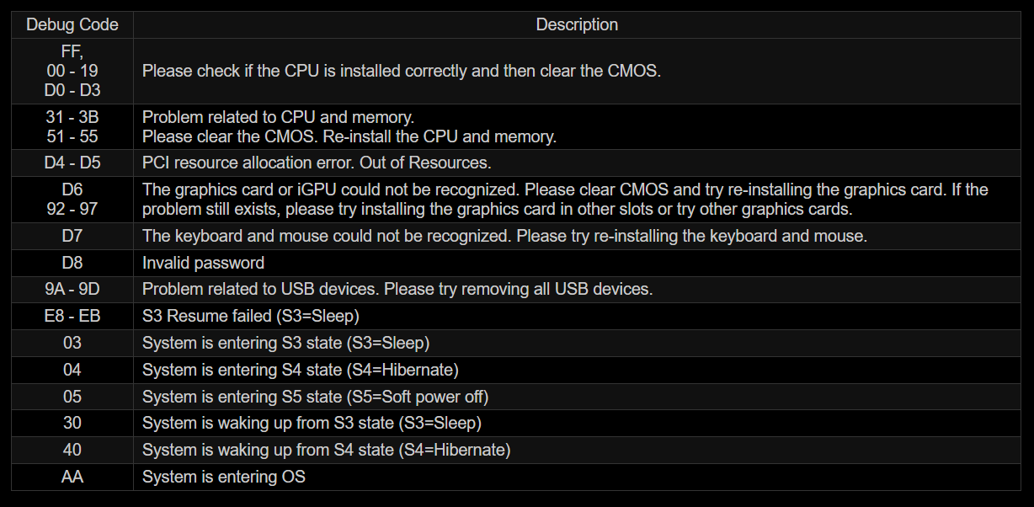Select the AA debug code cell
This screenshot has width=1034, height=507.
pos(72,477)
